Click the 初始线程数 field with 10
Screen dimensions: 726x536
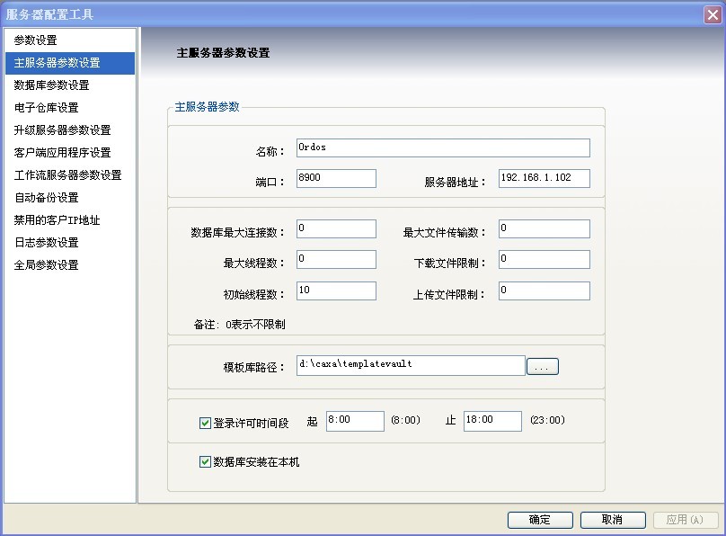coord(336,290)
